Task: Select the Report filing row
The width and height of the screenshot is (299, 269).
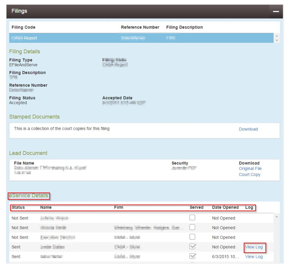Action: (141, 38)
